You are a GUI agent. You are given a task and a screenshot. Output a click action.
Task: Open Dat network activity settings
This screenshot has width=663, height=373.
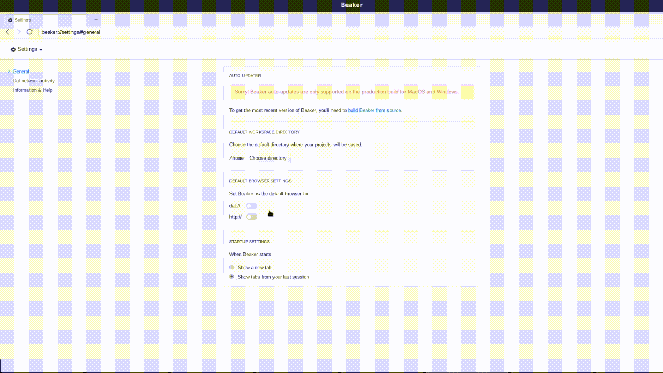[x=33, y=81]
